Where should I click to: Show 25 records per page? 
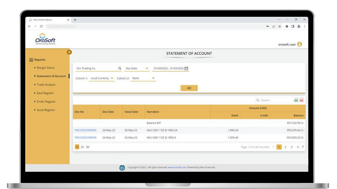pos(82,147)
